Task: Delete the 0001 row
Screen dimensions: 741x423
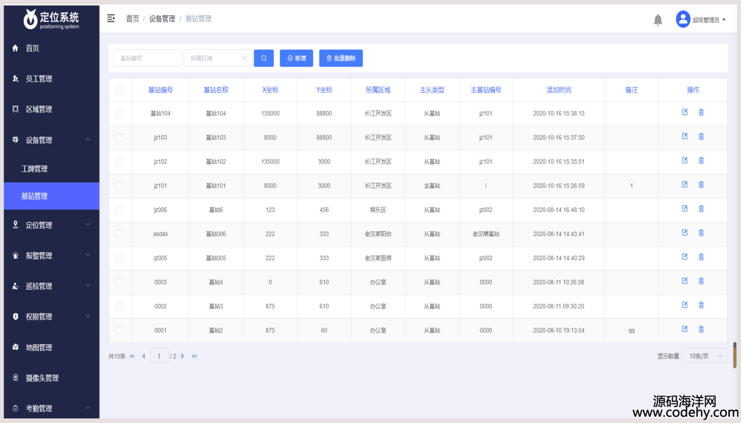Action: pos(701,329)
